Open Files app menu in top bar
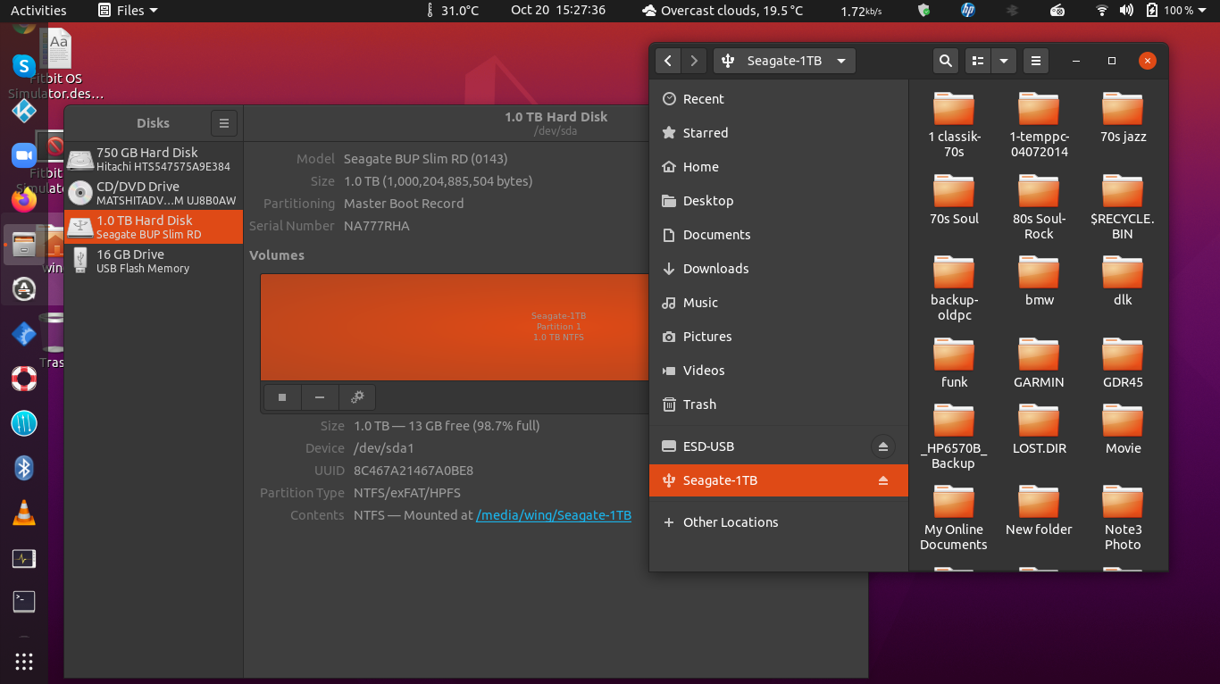The width and height of the screenshot is (1220, 684). click(128, 11)
